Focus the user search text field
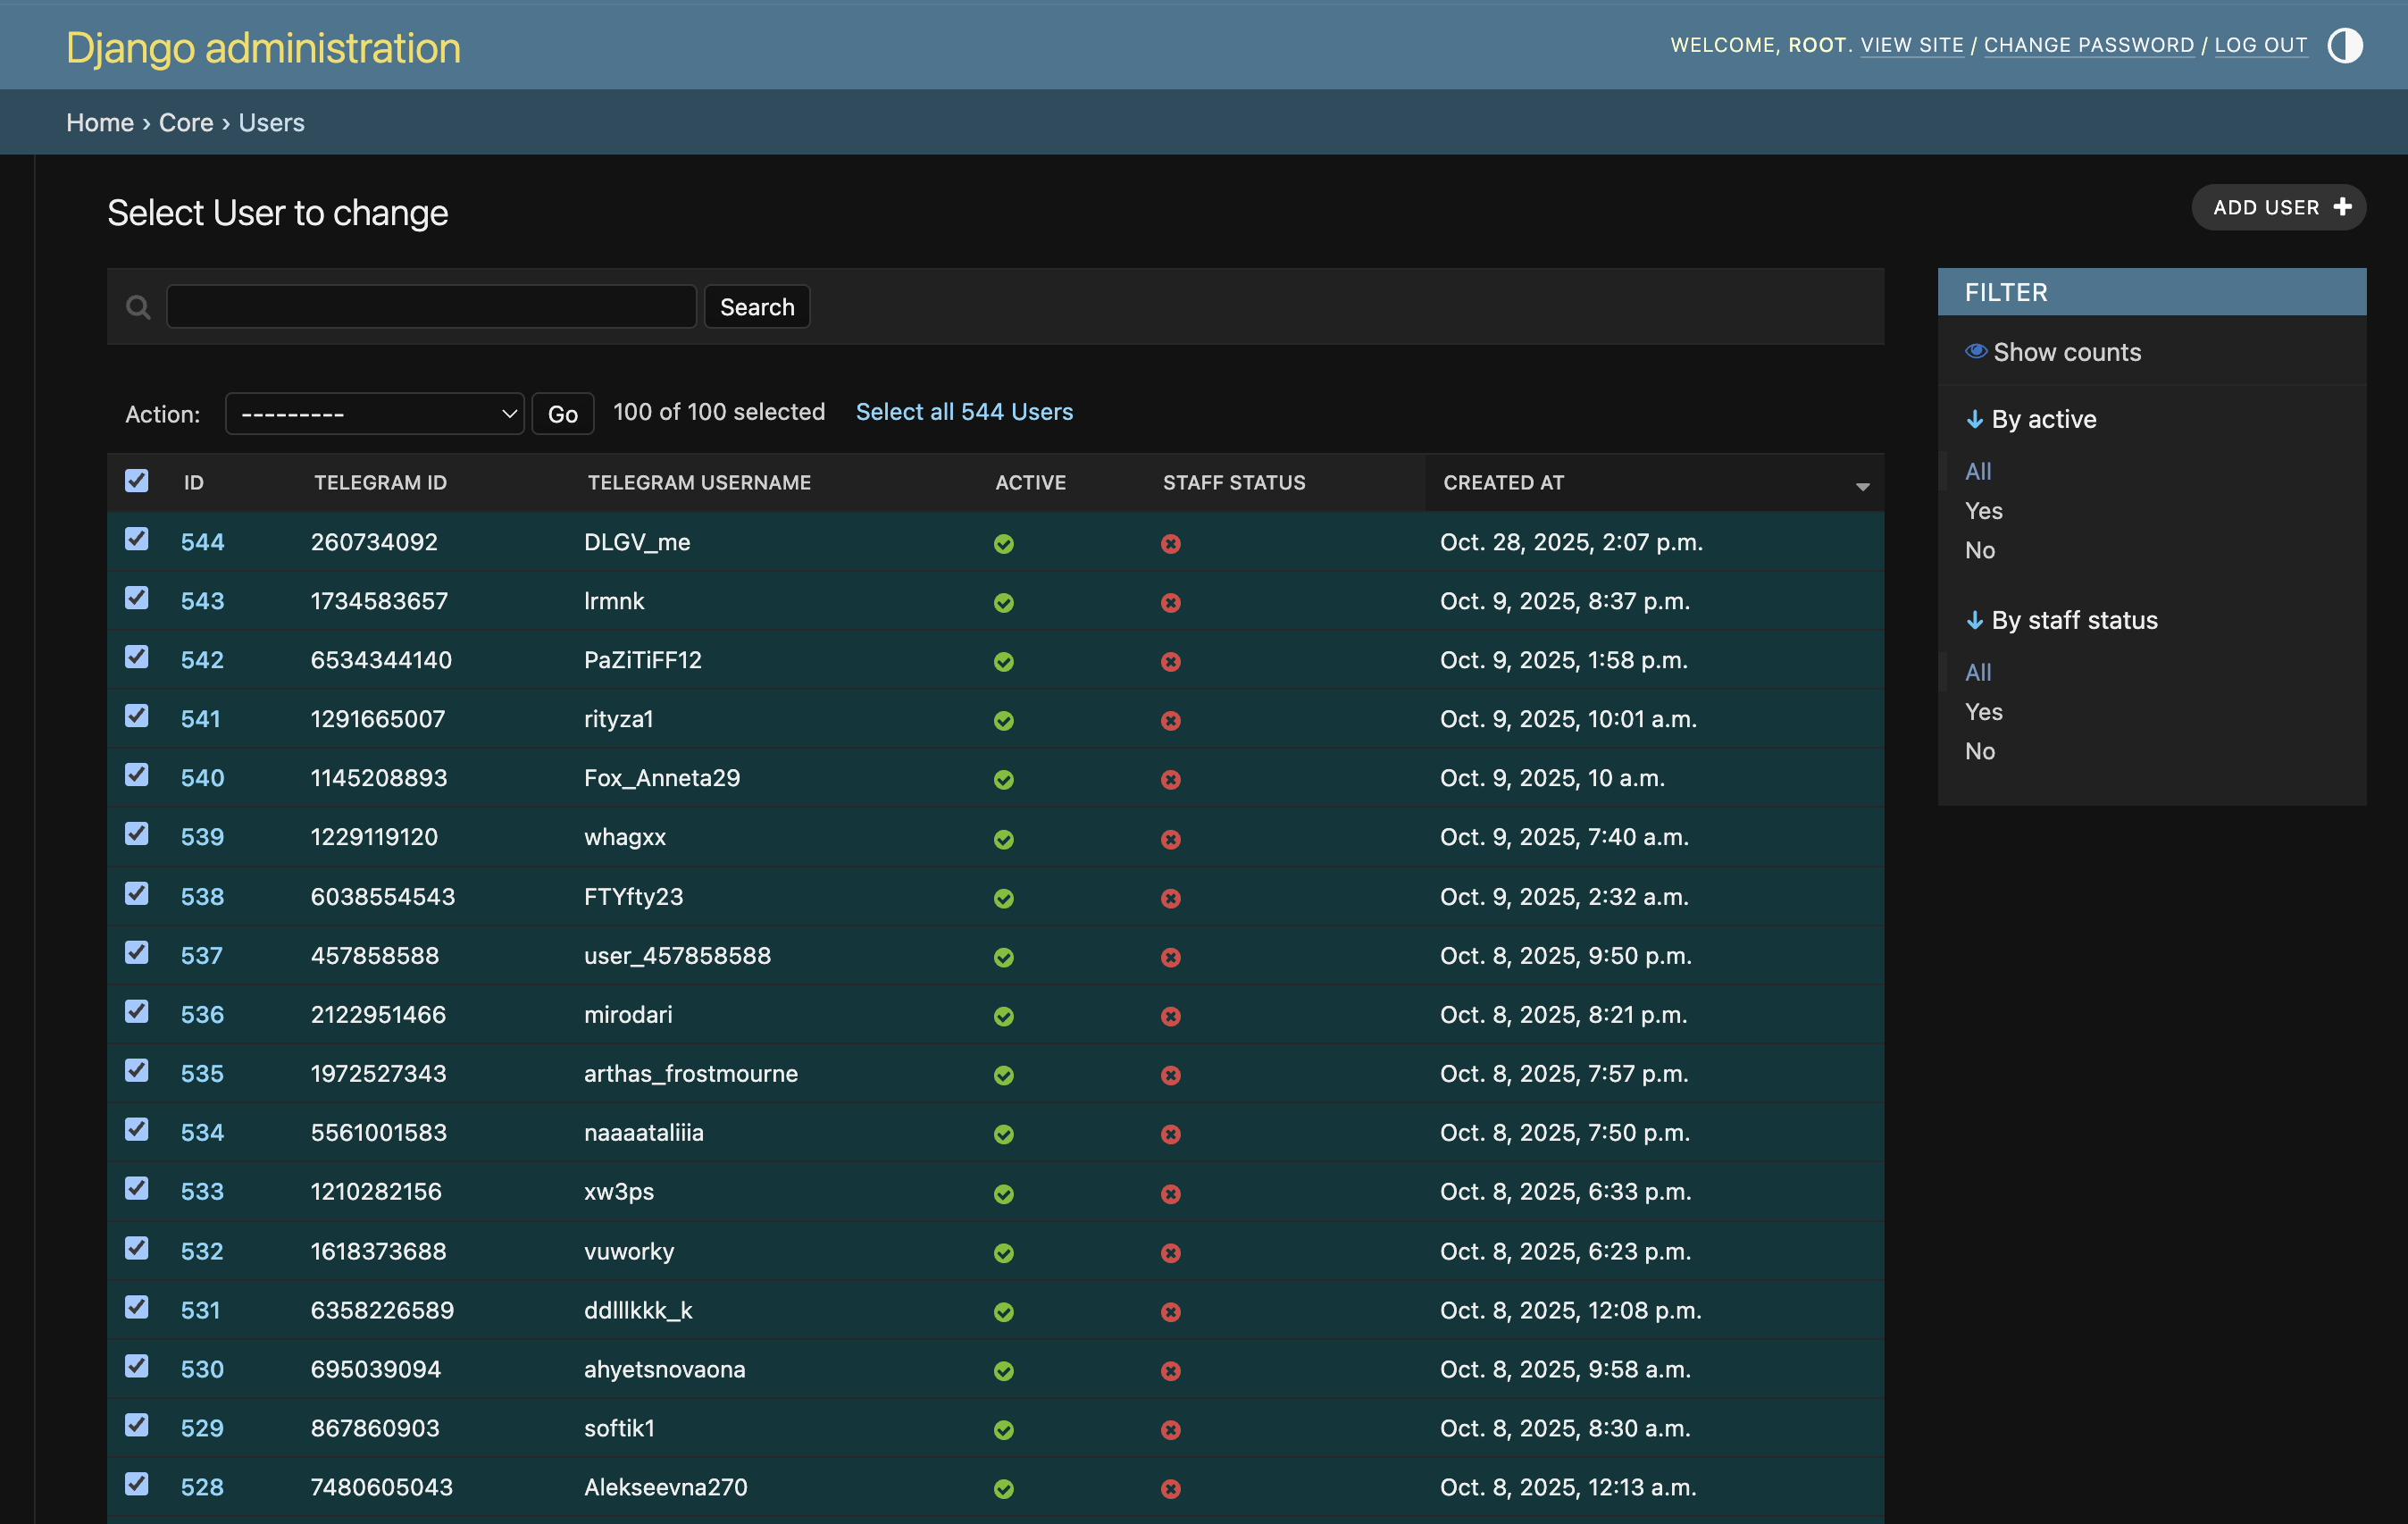 [x=431, y=307]
